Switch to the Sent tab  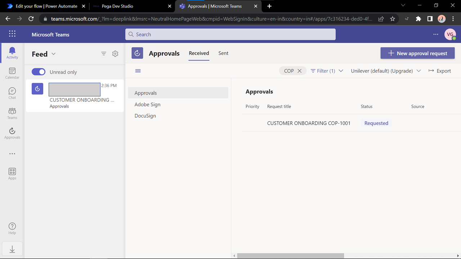tap(223, 53)
